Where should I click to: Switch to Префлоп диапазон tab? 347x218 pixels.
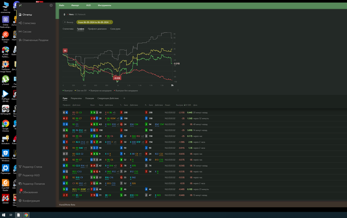97,29
